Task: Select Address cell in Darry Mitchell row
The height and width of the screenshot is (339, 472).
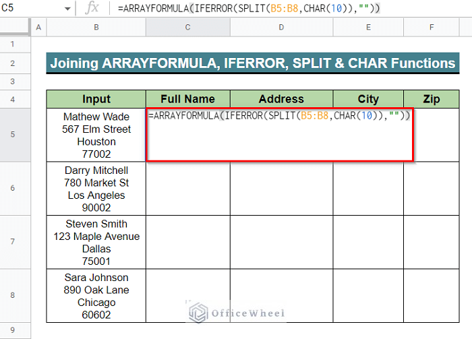Action: coord(282,189)
